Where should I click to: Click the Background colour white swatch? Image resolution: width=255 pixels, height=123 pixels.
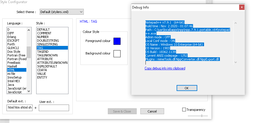tap(117, 54)
